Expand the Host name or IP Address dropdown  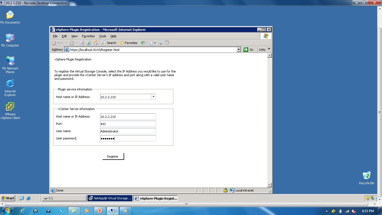click(154, 96)
